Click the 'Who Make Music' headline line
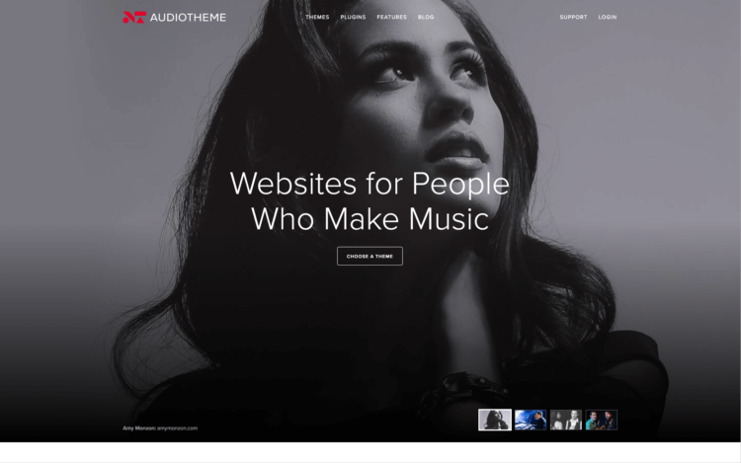Screen dimensions: 741x463 [x=370, y=219]
